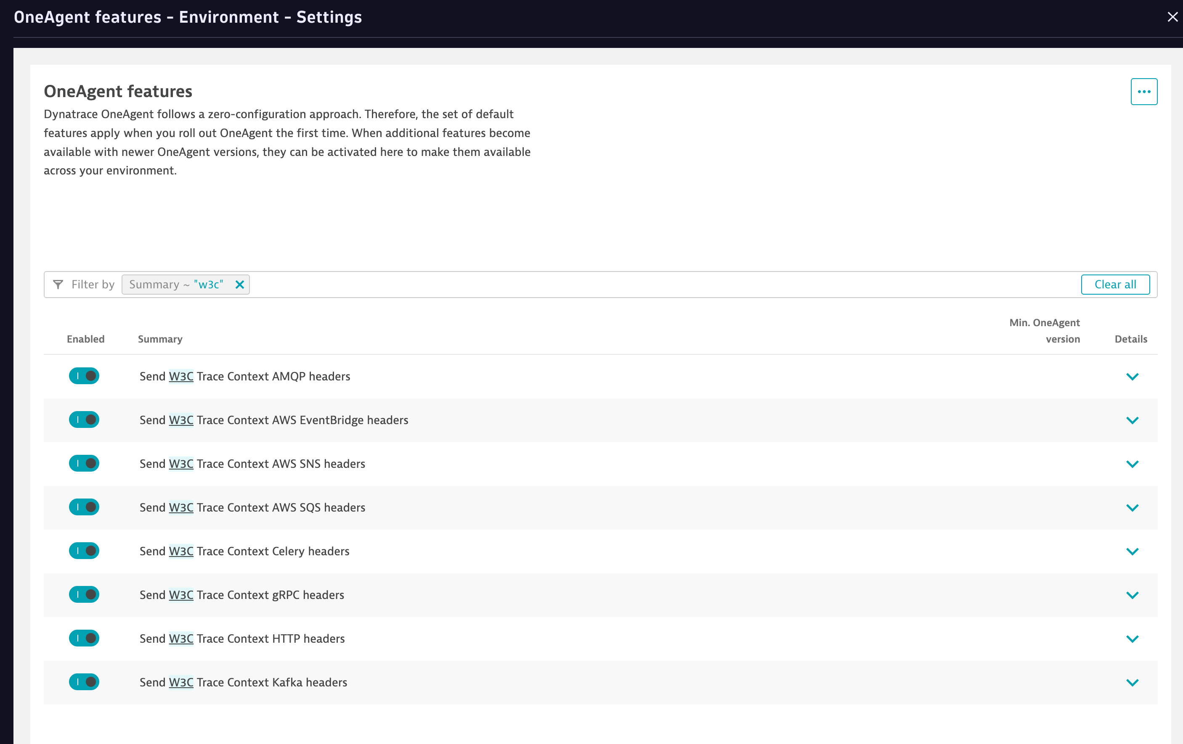
Task: Remove the Summary w3c filter chip
Action: click(x=240, y=285)
